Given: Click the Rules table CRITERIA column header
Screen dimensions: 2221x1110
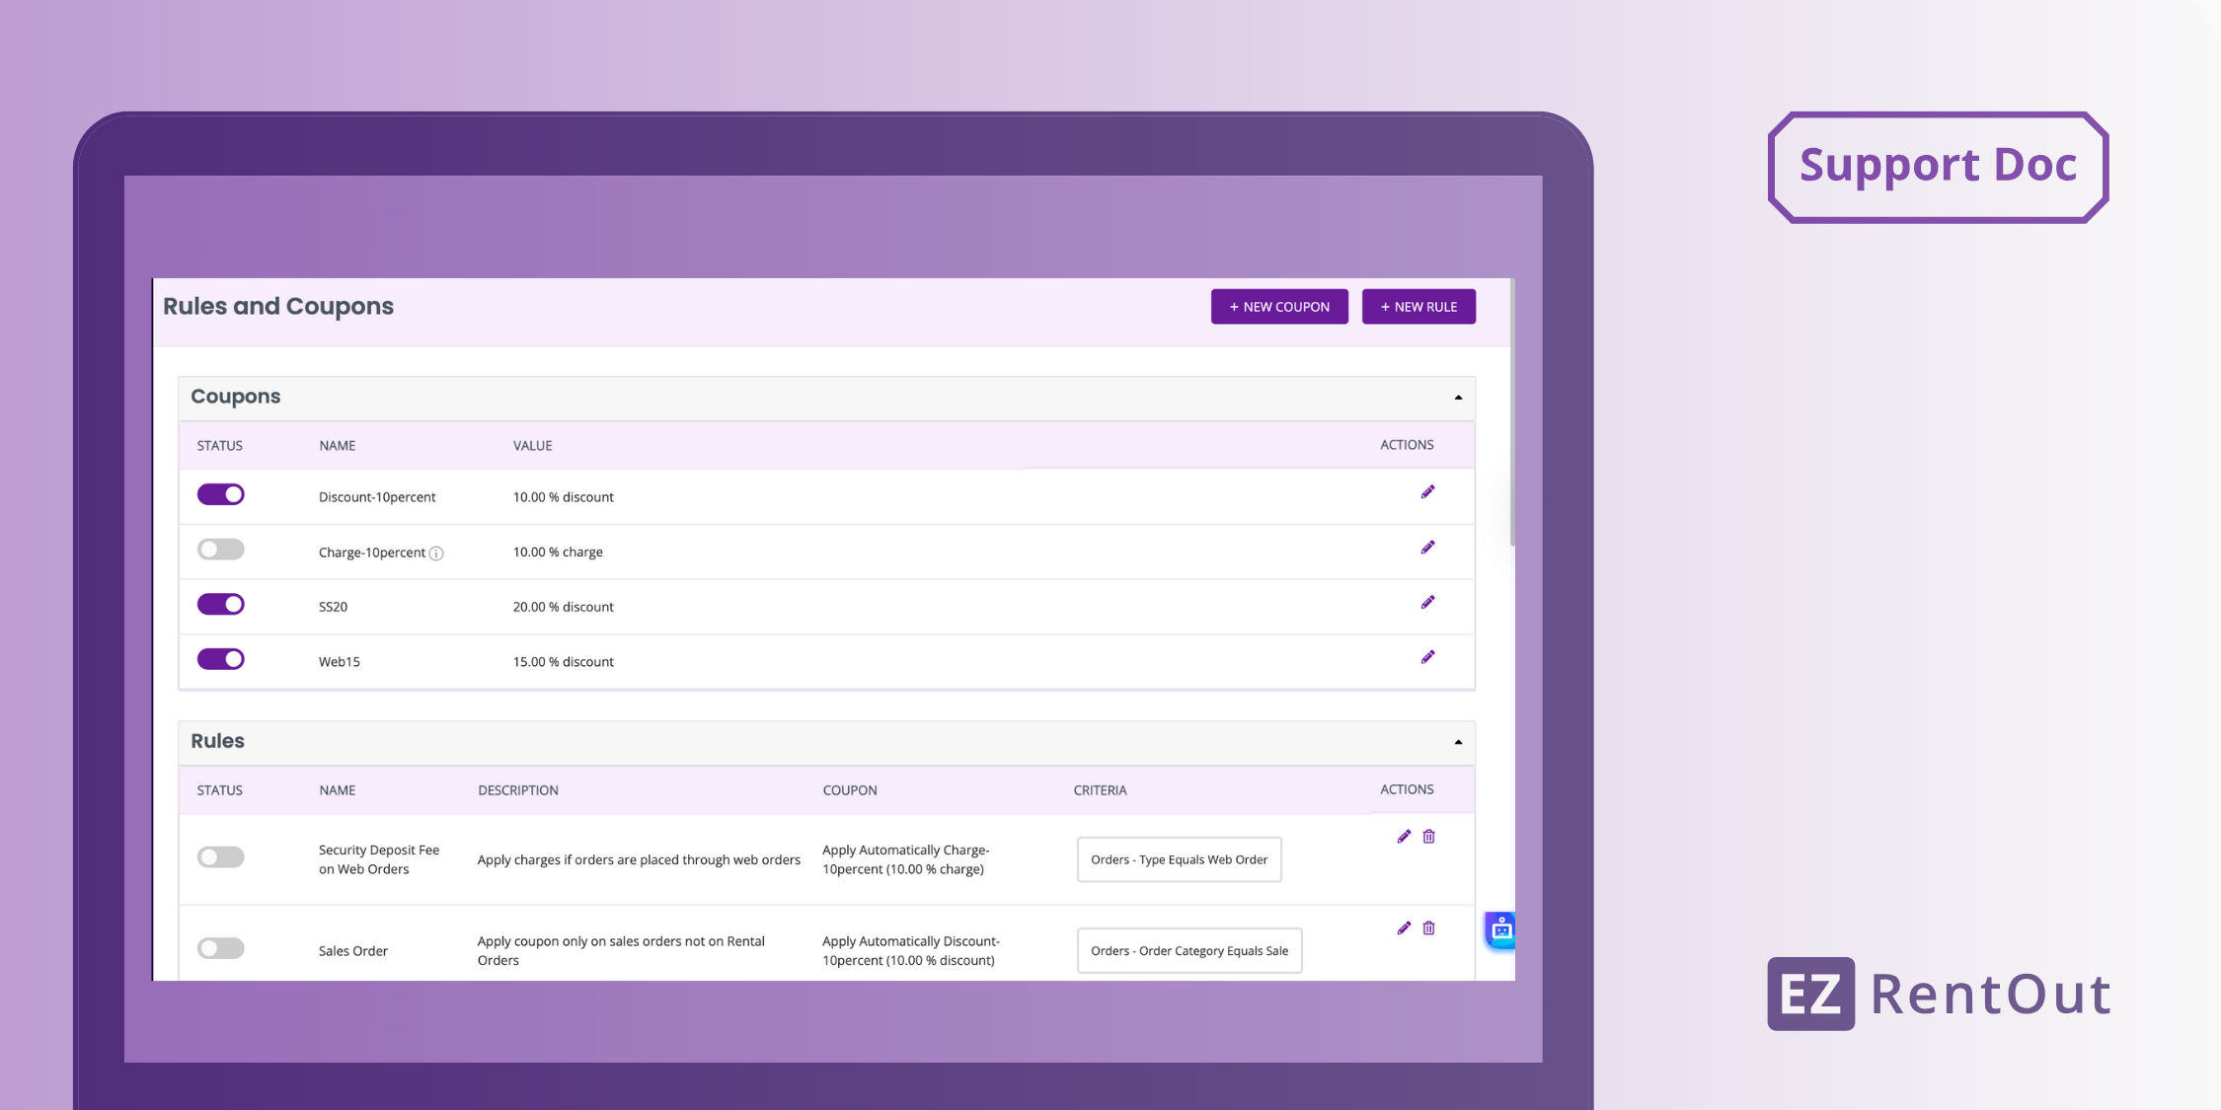Looking at the screenshot, I should pyautogui.click(x=1100, y=790).
